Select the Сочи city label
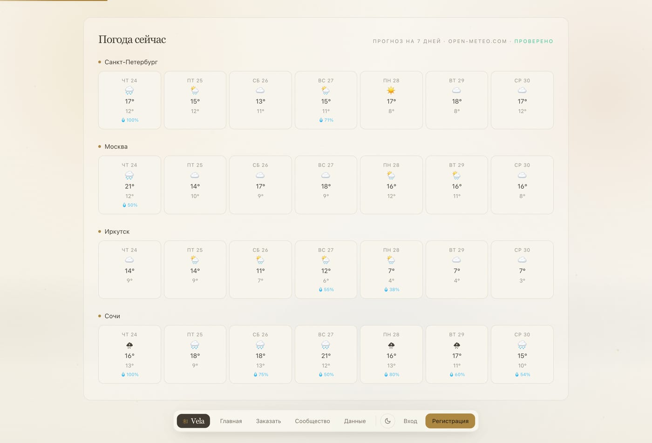The height and width of the screenshot is (443, 652). tap(112, 316)
